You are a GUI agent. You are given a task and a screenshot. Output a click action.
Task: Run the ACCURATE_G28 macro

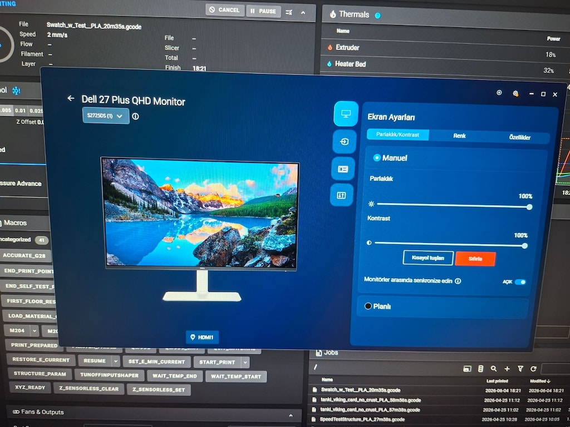[x=24, y=255]
